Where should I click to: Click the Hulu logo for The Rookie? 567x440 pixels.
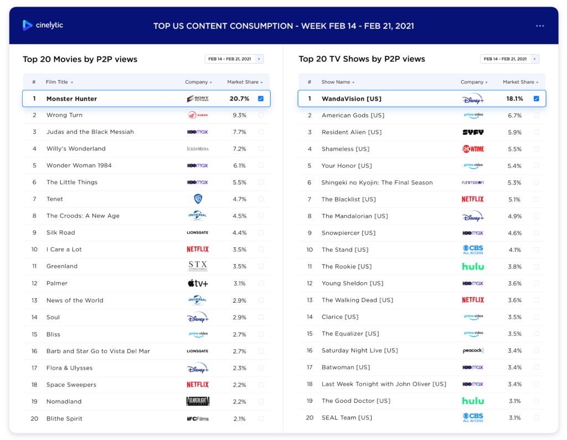[x=473, y=266]
